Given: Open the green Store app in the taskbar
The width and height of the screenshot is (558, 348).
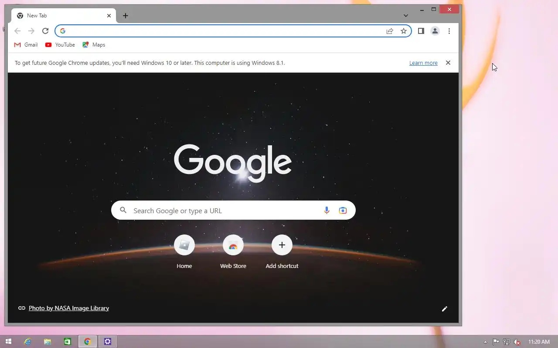Looking at the screenshot, I should (68, 342).
